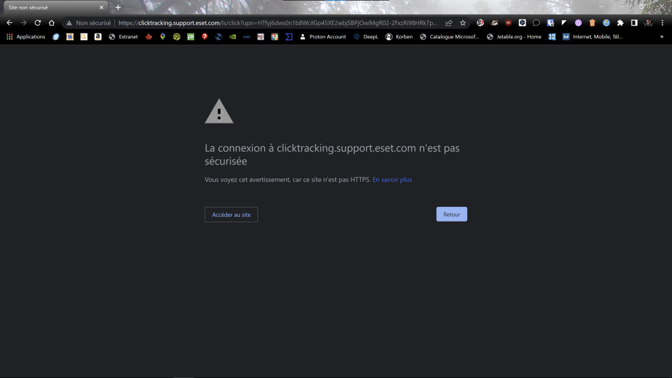Click the blue 'Retour' button
The width and height of the screenshot is (672, 378).
452,214
